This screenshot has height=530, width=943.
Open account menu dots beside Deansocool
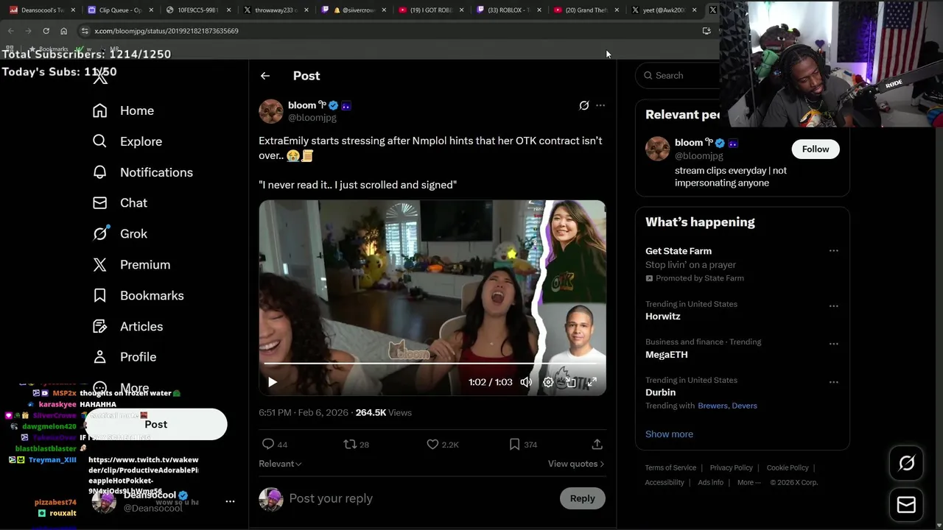coord(230,501)
